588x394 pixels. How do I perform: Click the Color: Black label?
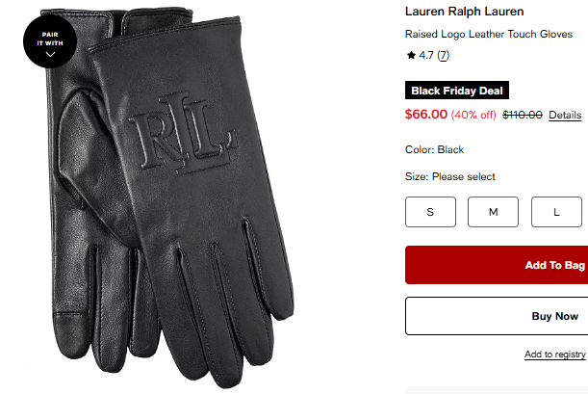[434, 149]
